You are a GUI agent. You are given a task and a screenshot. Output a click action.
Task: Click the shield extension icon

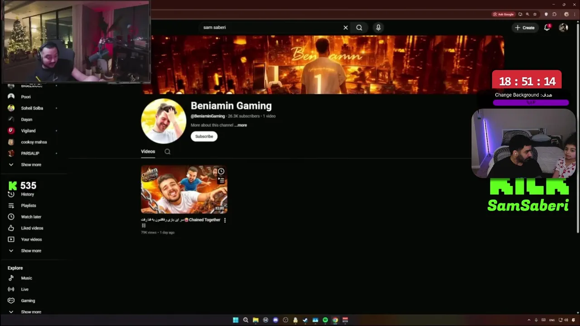tap(546, 14)
